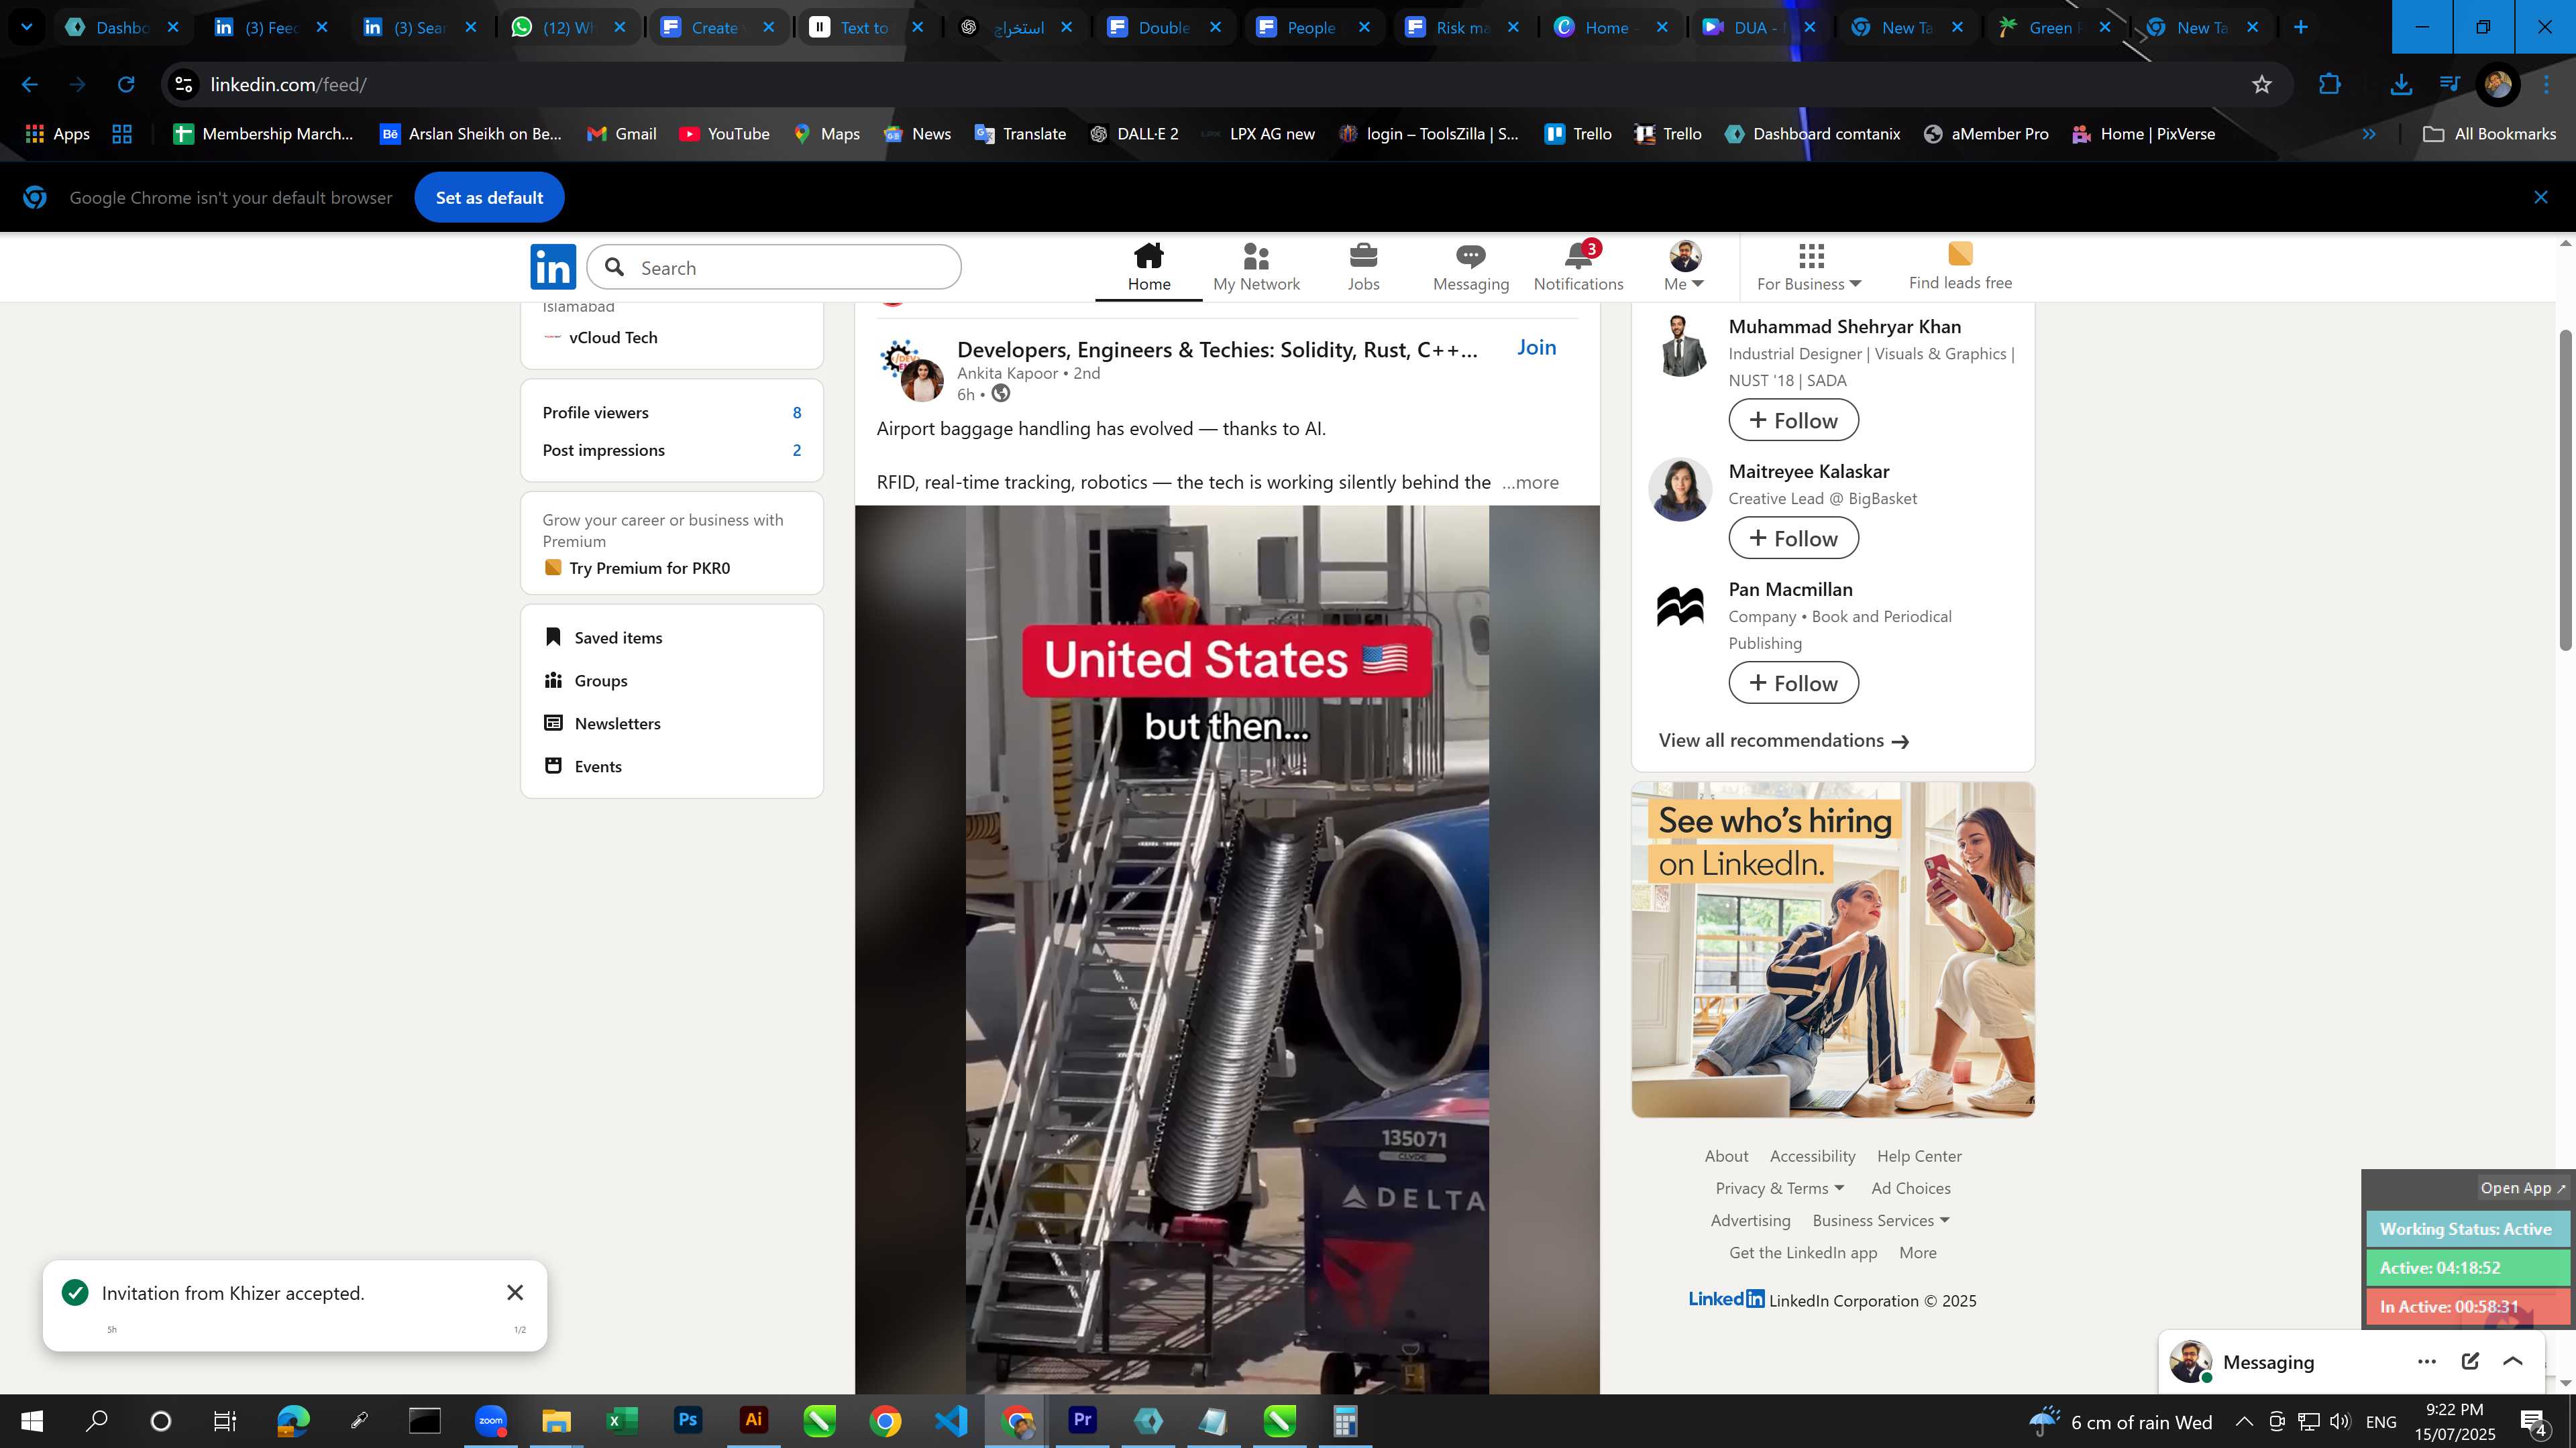Image resolution: width=2576 pixels, height=1448 pixels.
Task: Open the My Network nav item
Action: tap(1256, 267)
